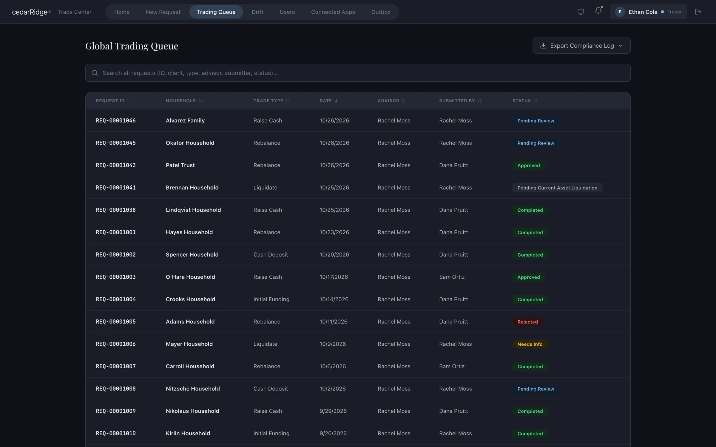716x447 pixels.
Task: Sort by Status column icon
Action: tap(536, 101)
